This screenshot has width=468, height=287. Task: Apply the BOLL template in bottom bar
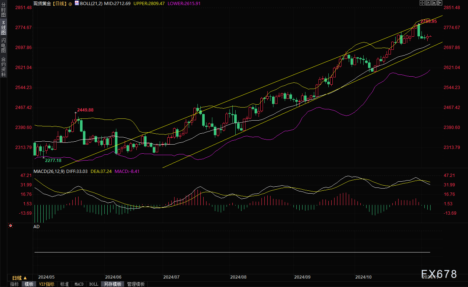click(93, 284)
